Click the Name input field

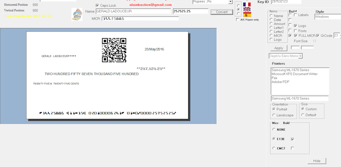point(133,11)
